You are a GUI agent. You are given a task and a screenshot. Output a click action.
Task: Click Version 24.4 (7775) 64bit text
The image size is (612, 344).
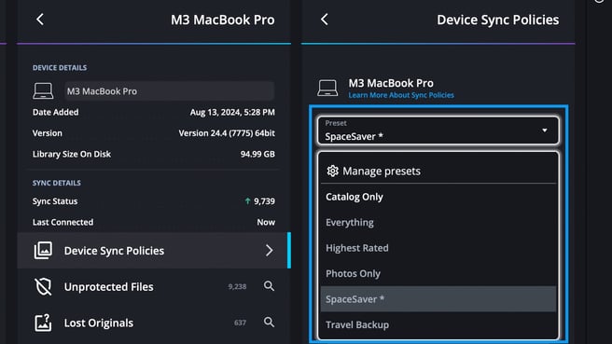click(x=227, y=133)
